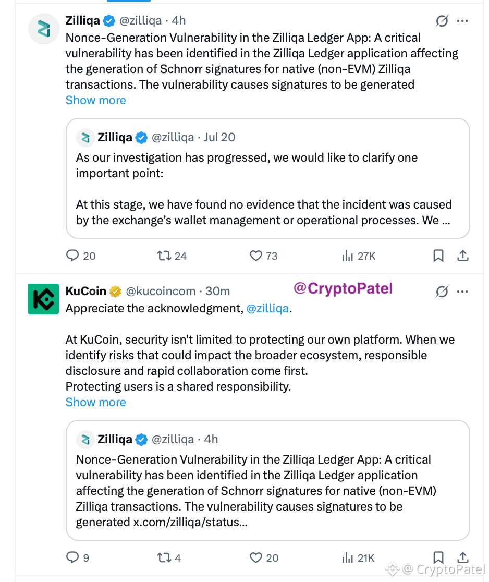This screenshot has height=582, width=489.
Task: Like the KuCoin post with 20 likes
Action: click(264, 557)
